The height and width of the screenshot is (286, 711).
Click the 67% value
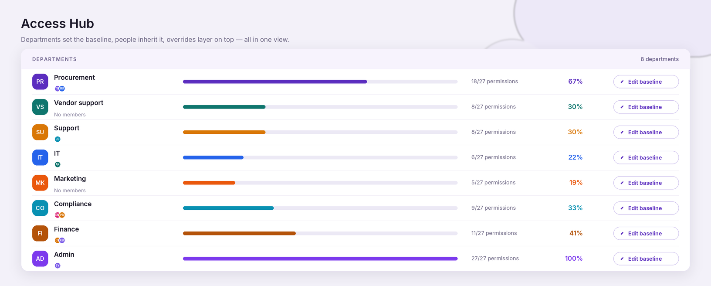pos(576,82)
